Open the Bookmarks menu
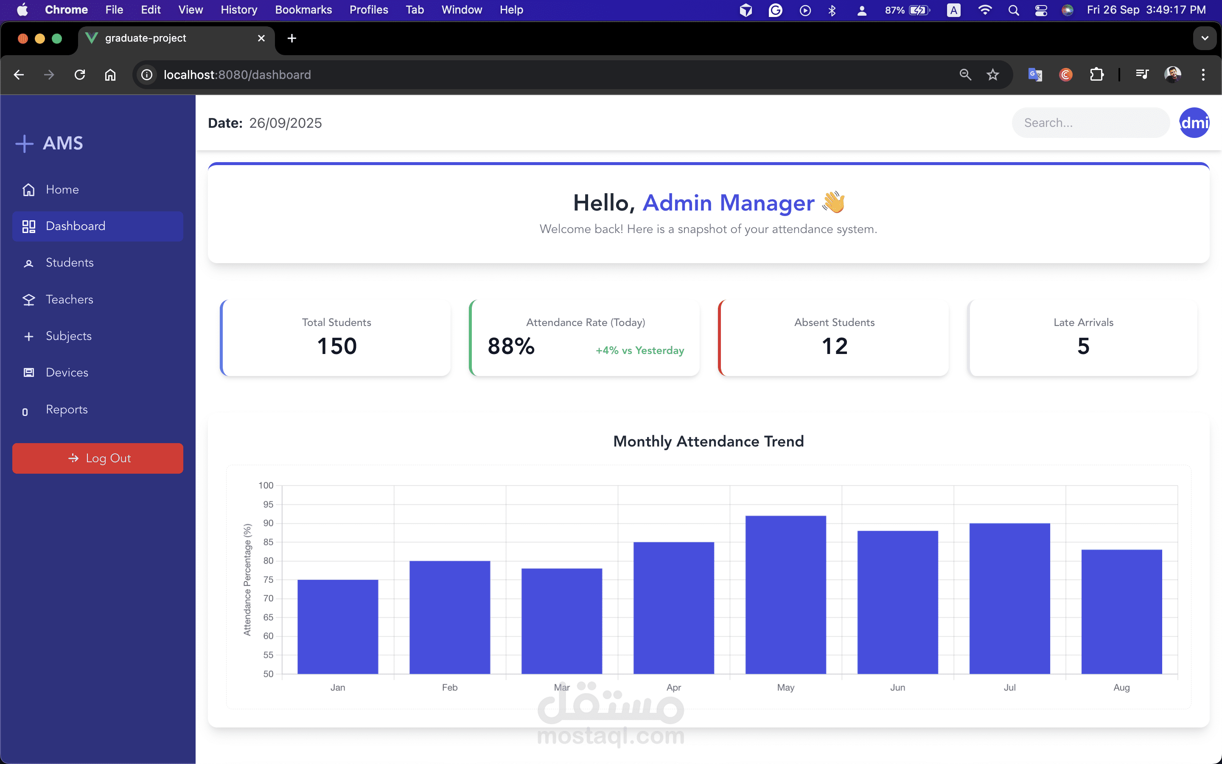1222x764 pixels. tap(303, 10)
